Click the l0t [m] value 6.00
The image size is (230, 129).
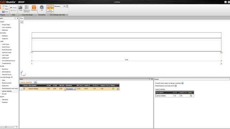pos(61,89)
